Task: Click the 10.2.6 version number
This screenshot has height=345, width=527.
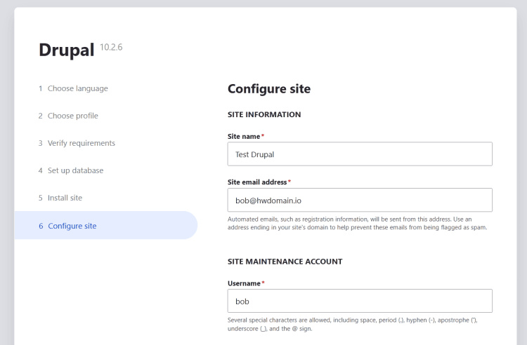Action: [111, 48]
